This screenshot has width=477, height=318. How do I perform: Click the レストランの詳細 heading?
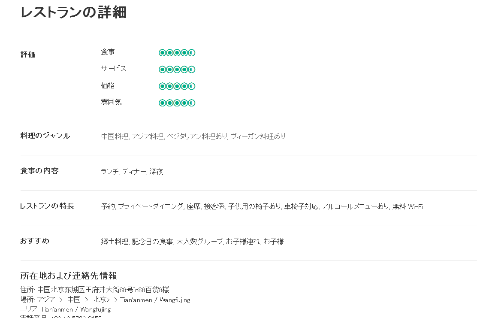73,12
